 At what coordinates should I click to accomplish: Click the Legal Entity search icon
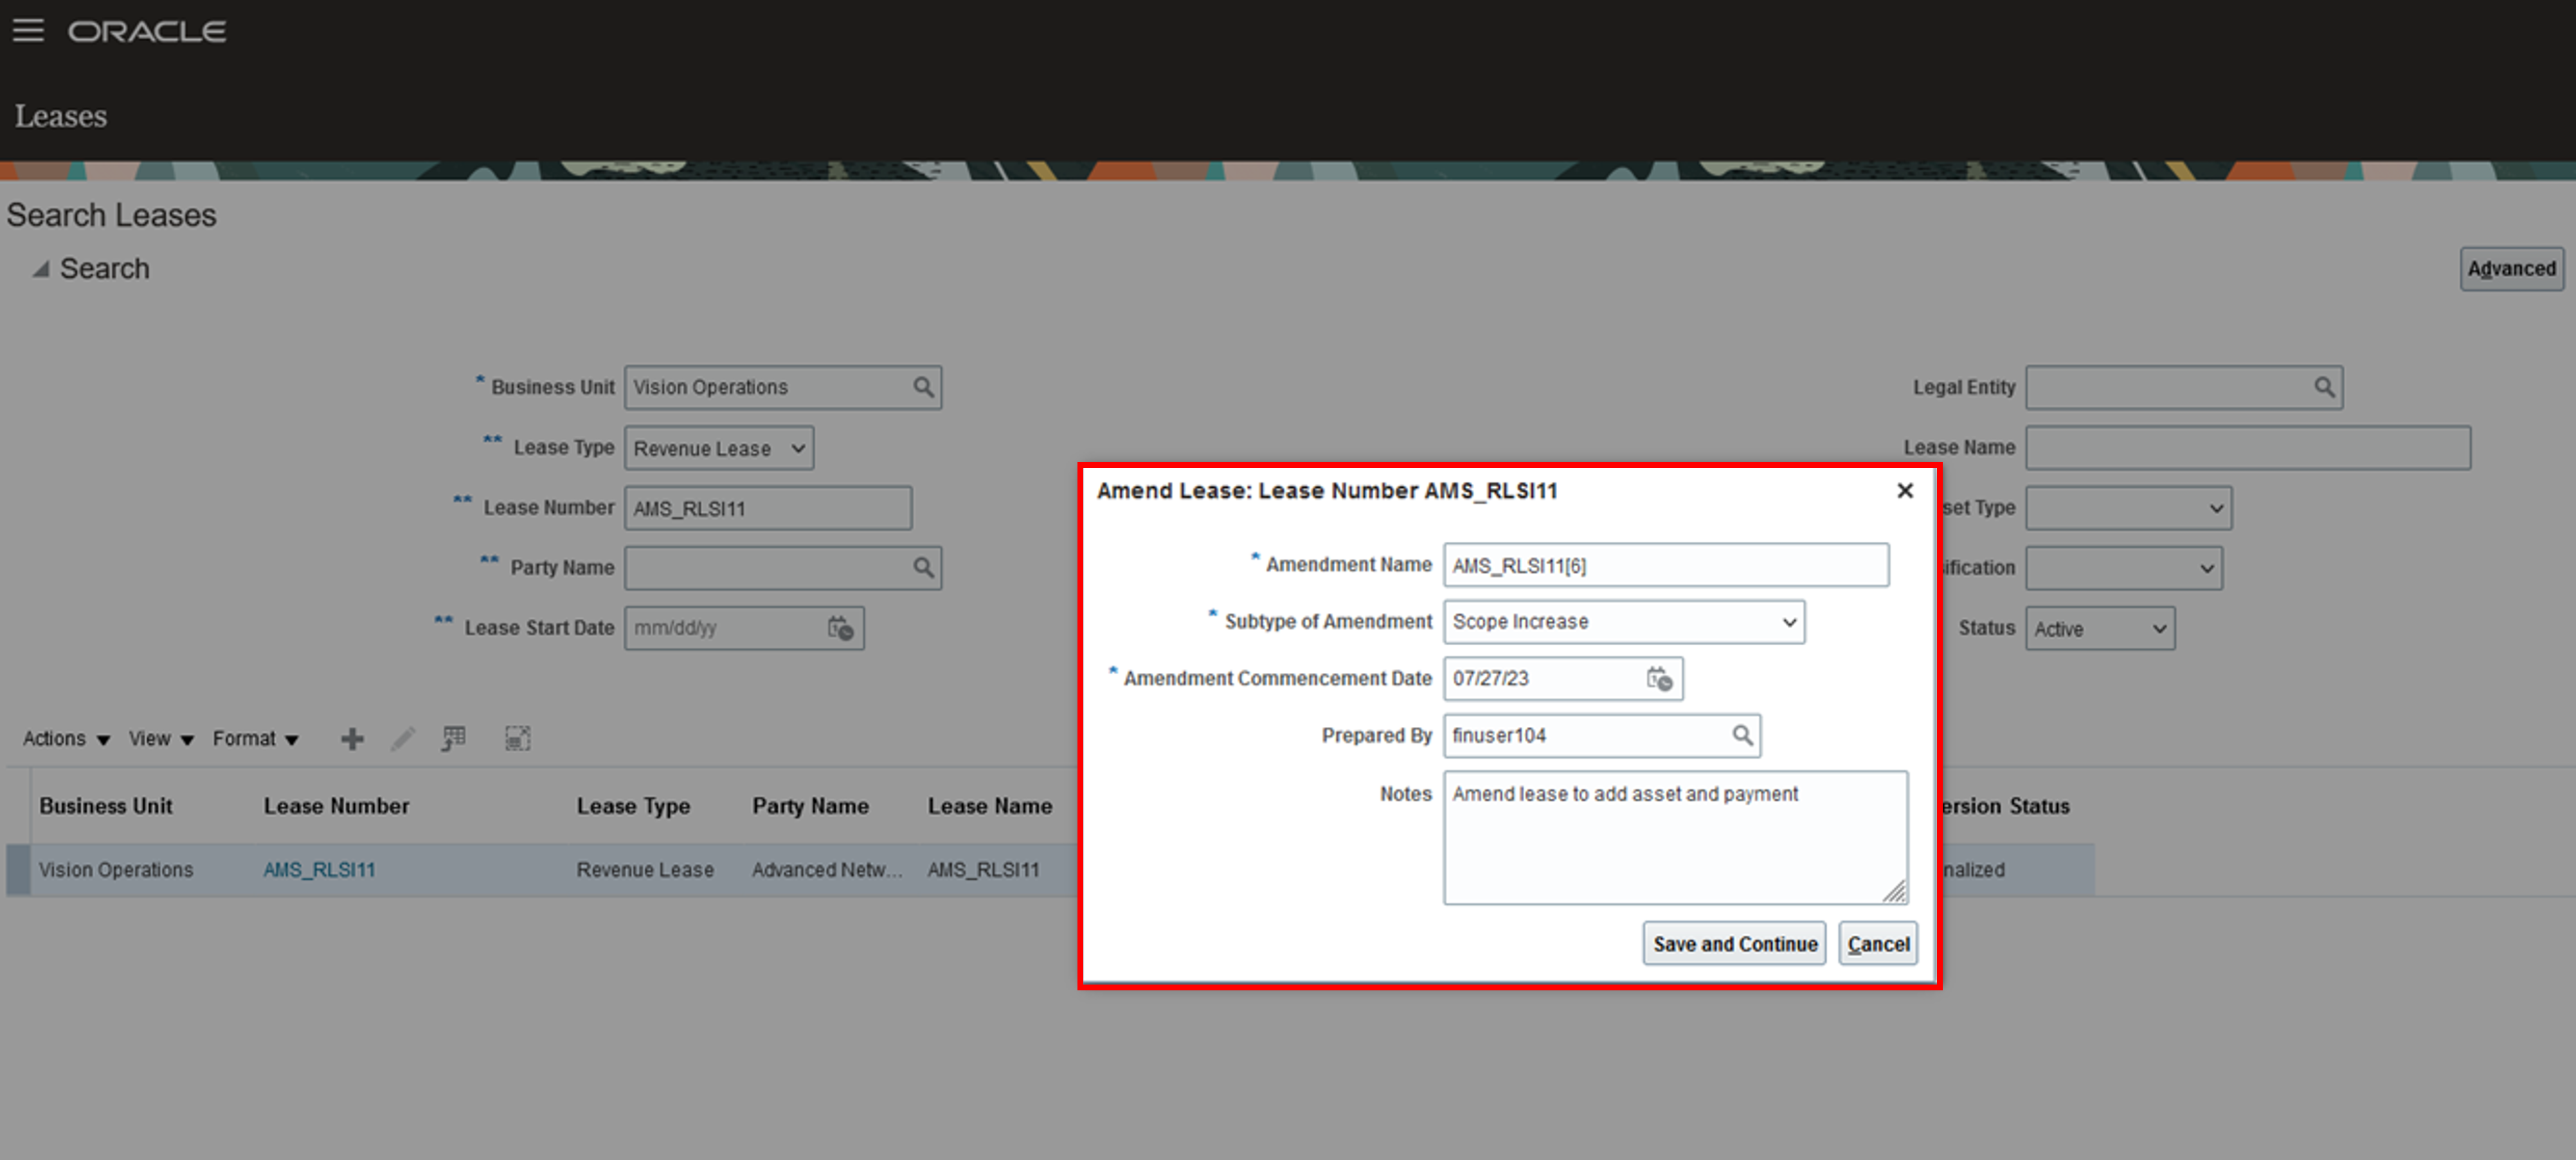pos(2323,387)
